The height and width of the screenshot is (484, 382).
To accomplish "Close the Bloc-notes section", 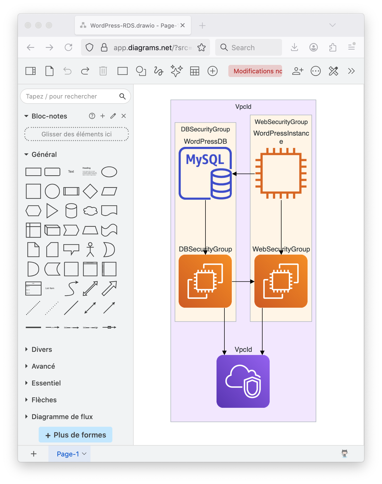I will point(124,116).
